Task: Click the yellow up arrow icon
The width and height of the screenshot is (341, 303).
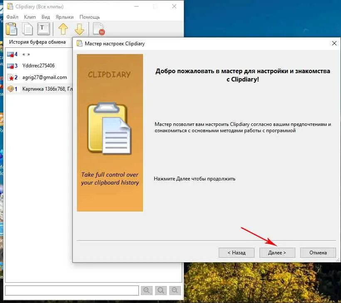Action: pyautogui.click(x=63, y=29)
